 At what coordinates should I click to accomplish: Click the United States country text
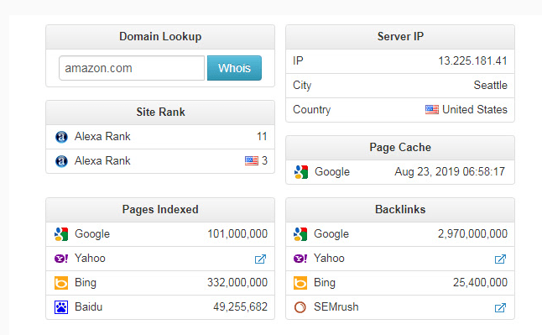click(x=475, y=109)
